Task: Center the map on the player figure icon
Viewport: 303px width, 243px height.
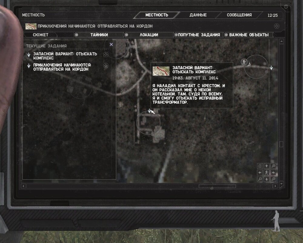Action: point(266,173)
